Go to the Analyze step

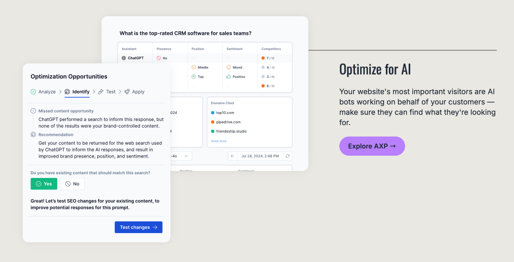[x=43, y=92]
